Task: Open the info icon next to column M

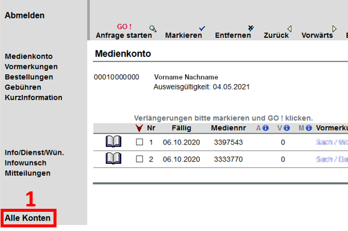Action: [309, 128]
